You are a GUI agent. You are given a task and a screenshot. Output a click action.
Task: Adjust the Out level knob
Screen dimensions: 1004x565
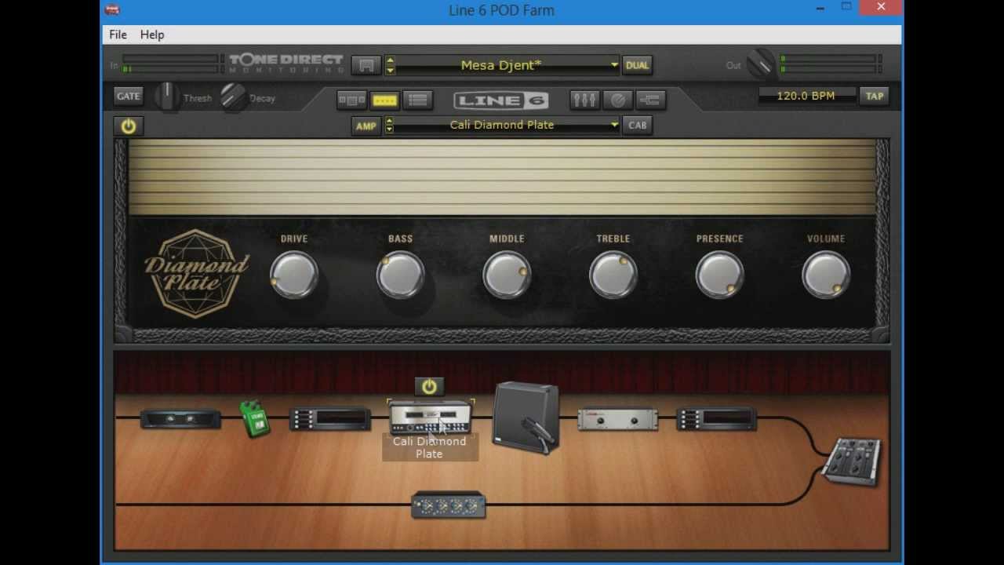[760, 64]
